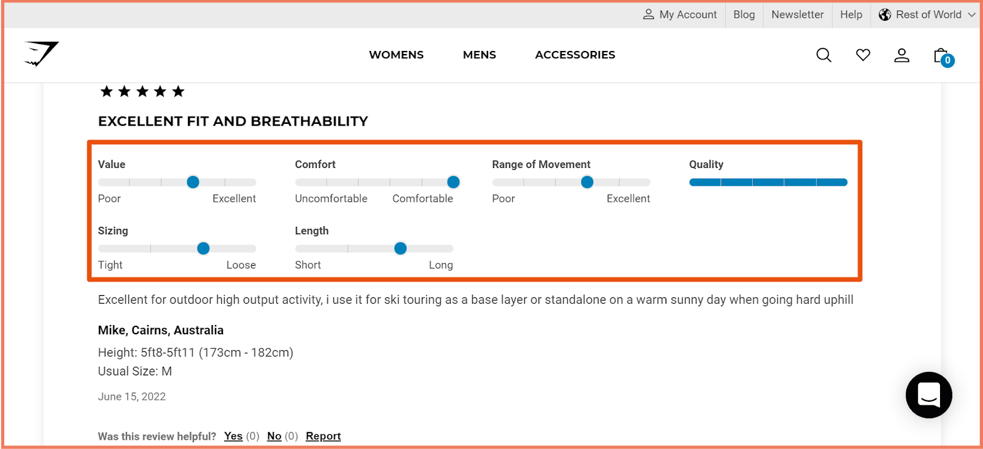Click No for review helpfulness
Image resolution: width=983 pixels, height=449 pixels.
pyautogui.click(x=274, y=436)
